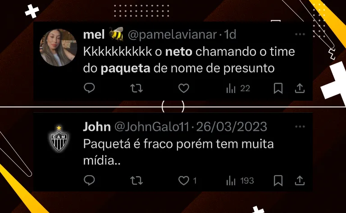Open the @JohnGalo11 handle link
The image size is (346, 213).
click(x=152, y=127)
